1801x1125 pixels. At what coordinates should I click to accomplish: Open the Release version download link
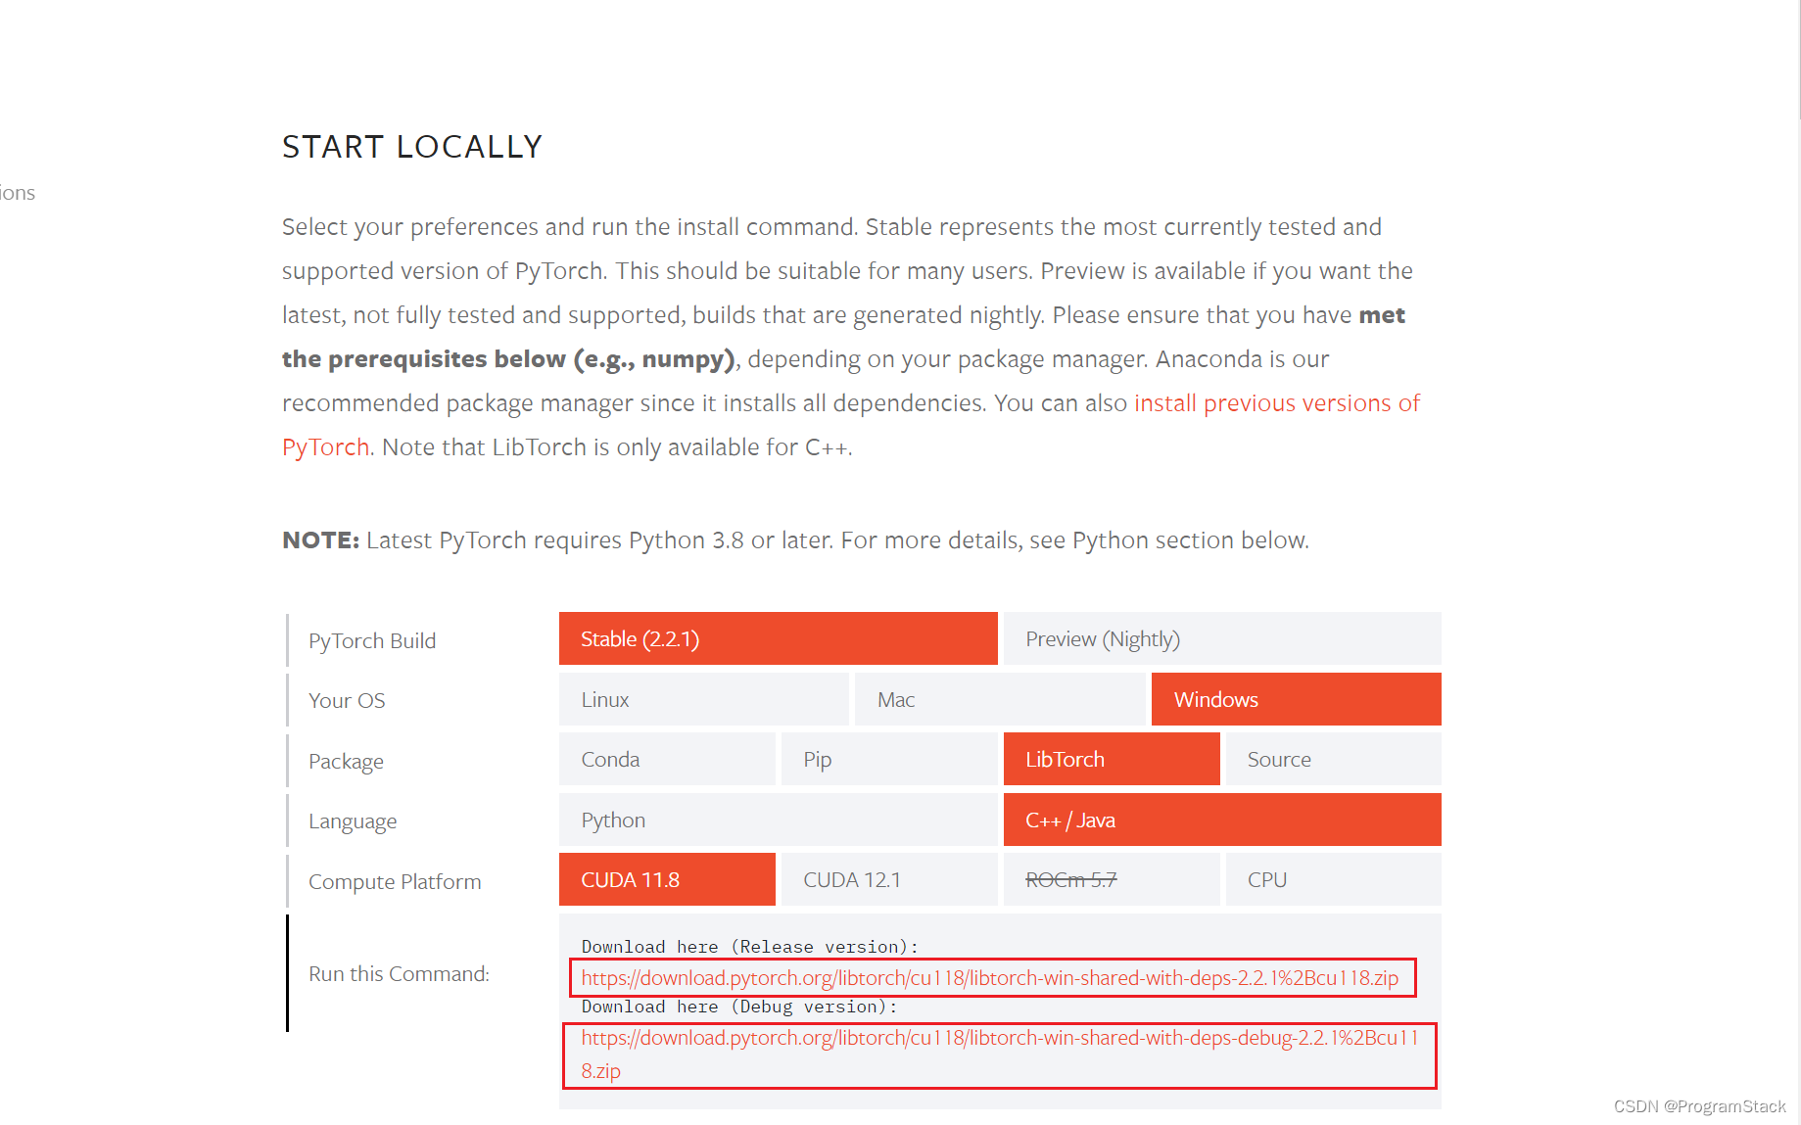(x=988, y=977)
